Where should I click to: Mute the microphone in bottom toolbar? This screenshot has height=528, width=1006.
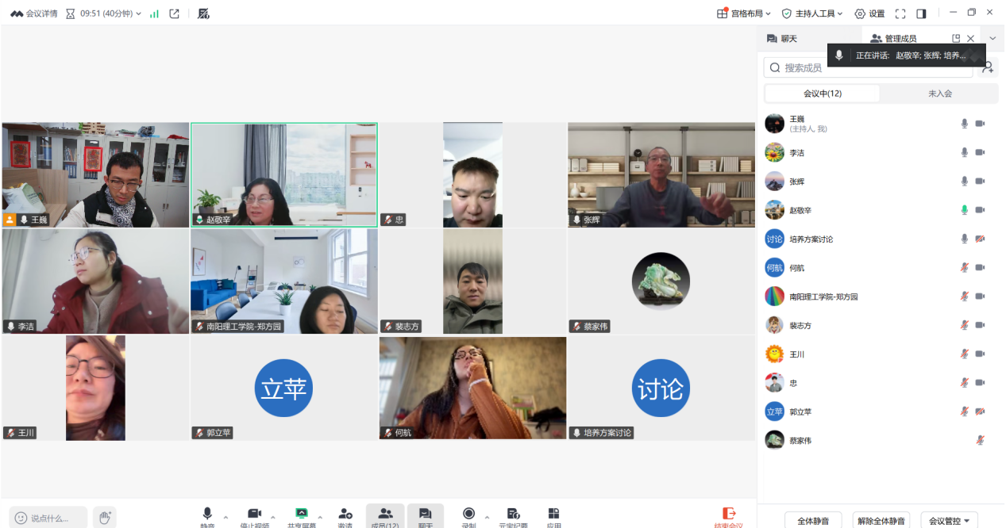(207, 514)
